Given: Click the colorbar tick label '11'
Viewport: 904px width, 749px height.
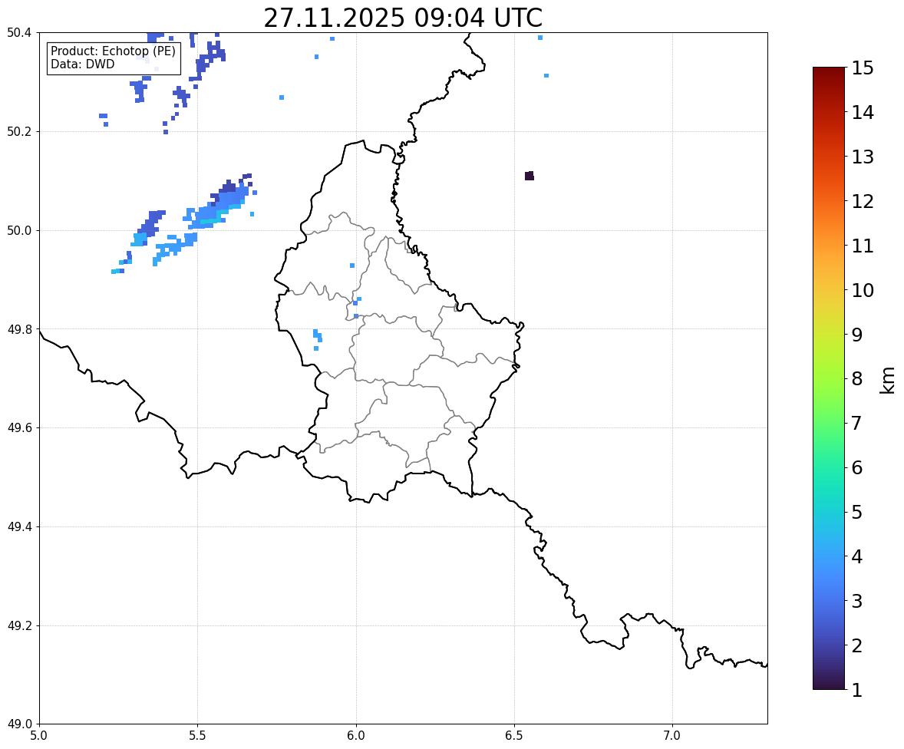Looking at the screenshot, I should 863,246.
